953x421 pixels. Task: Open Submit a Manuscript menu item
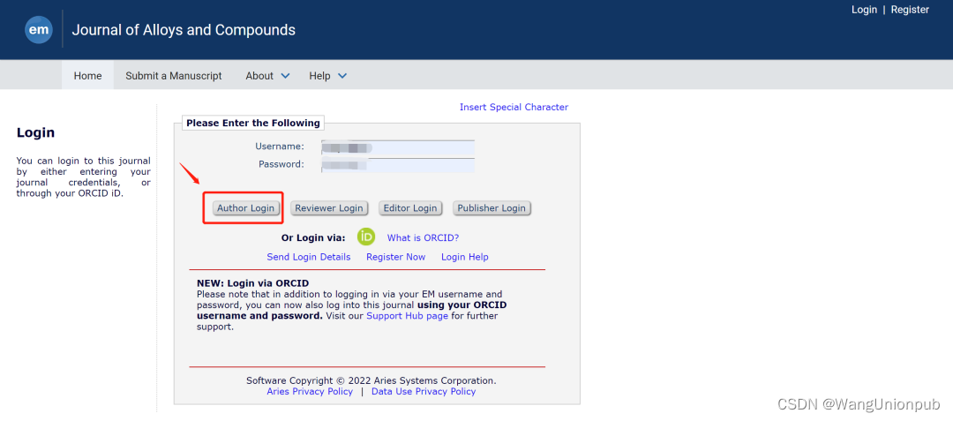tap(174, 76)
